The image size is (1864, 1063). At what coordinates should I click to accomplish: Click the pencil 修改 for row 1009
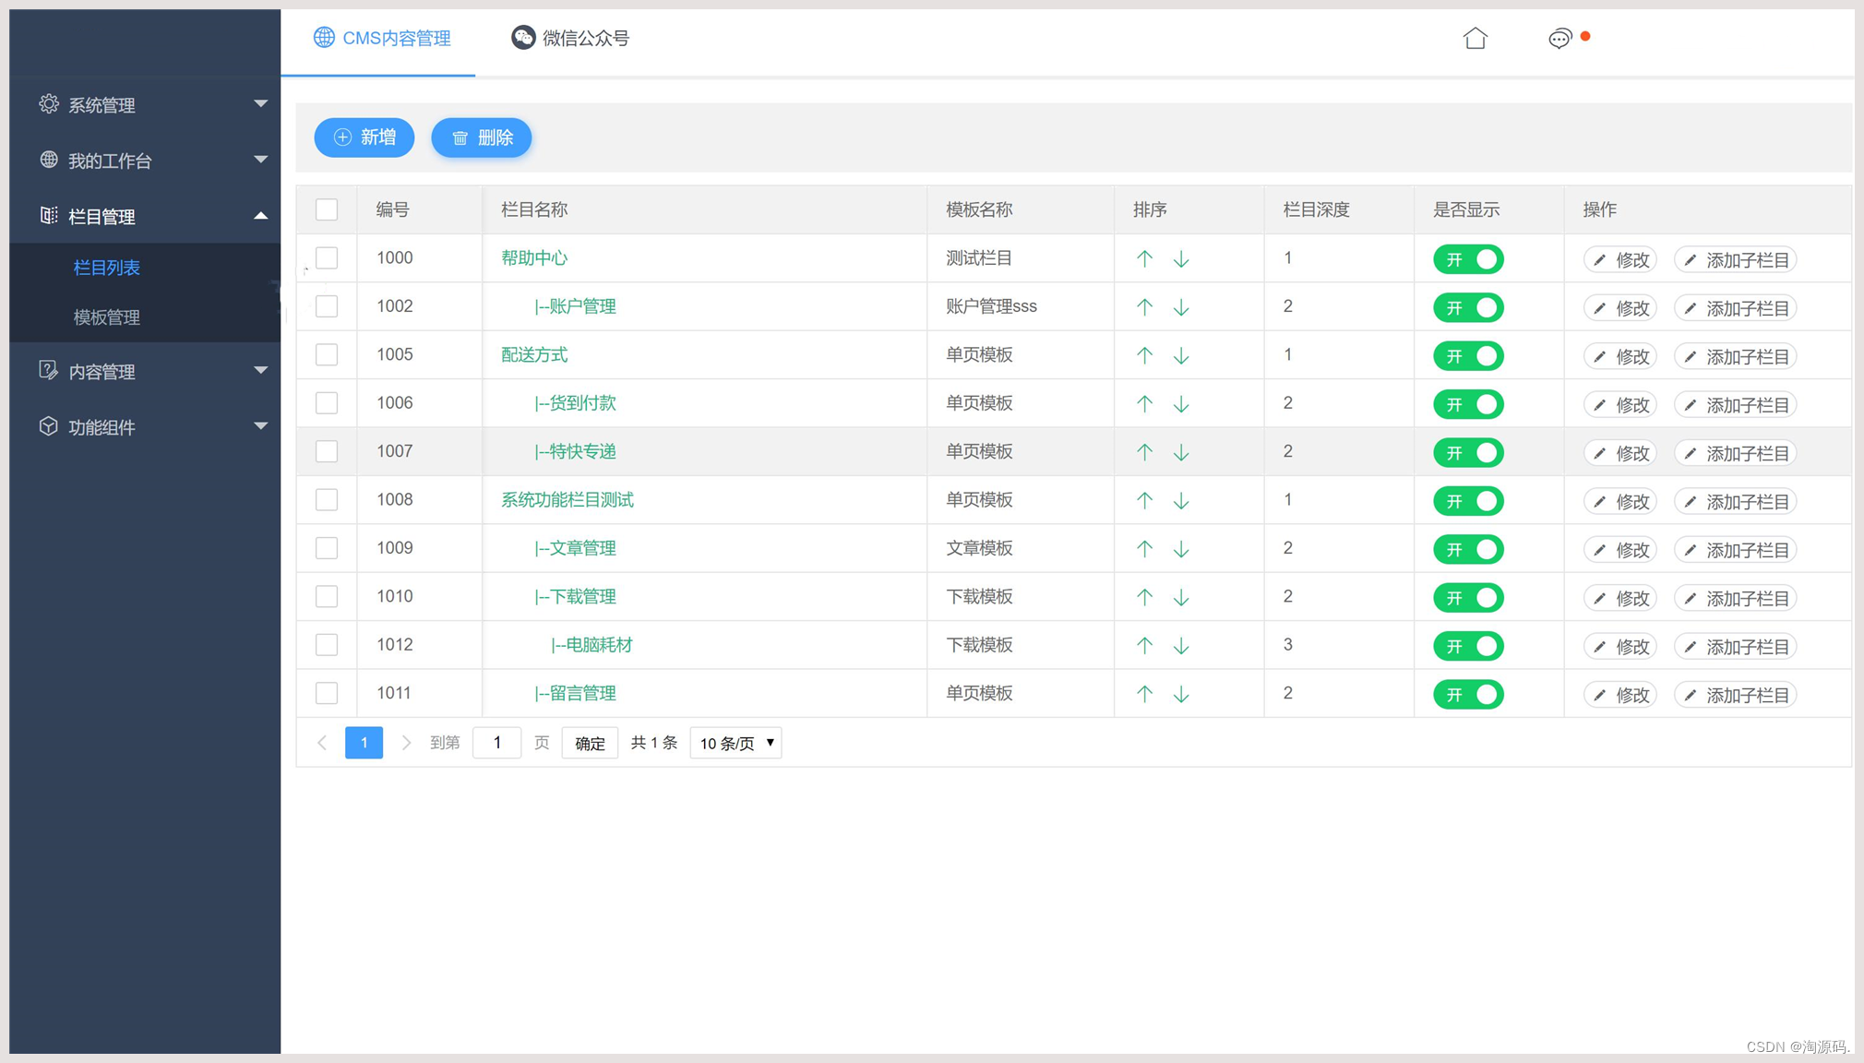pos(1621,550)
